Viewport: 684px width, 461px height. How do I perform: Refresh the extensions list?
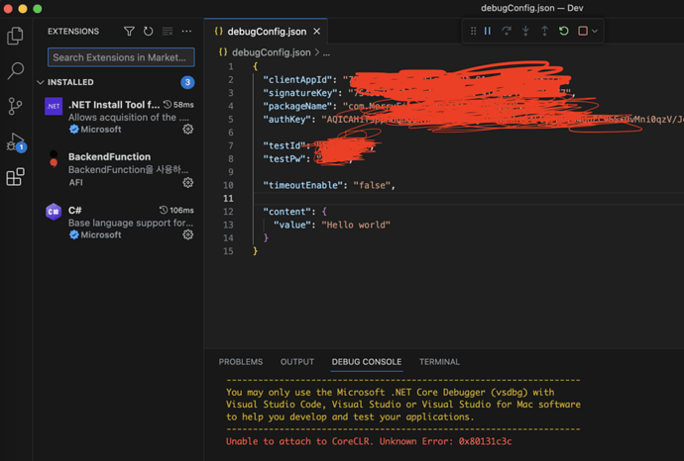click(149, 32)
